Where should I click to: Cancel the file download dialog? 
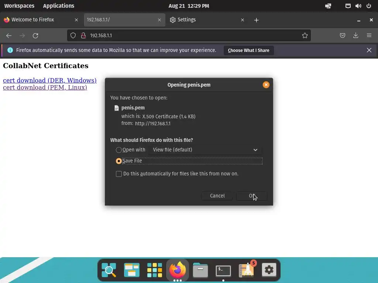(x=217, y=196)
